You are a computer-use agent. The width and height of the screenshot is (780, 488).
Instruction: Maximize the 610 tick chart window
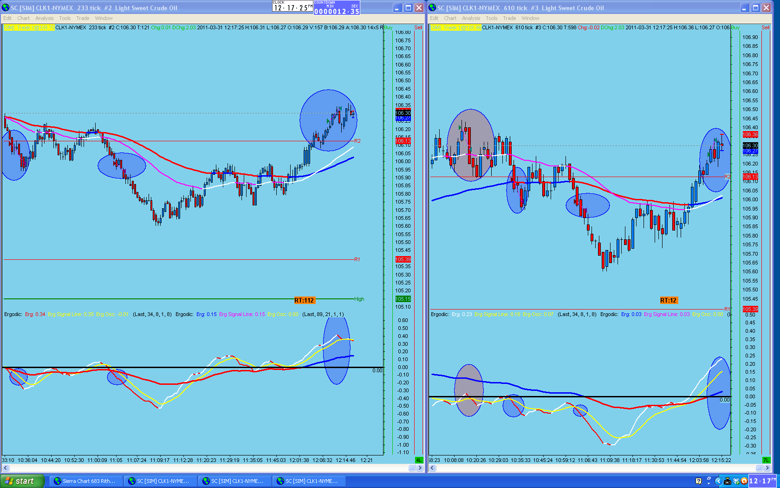coord(755,7)
